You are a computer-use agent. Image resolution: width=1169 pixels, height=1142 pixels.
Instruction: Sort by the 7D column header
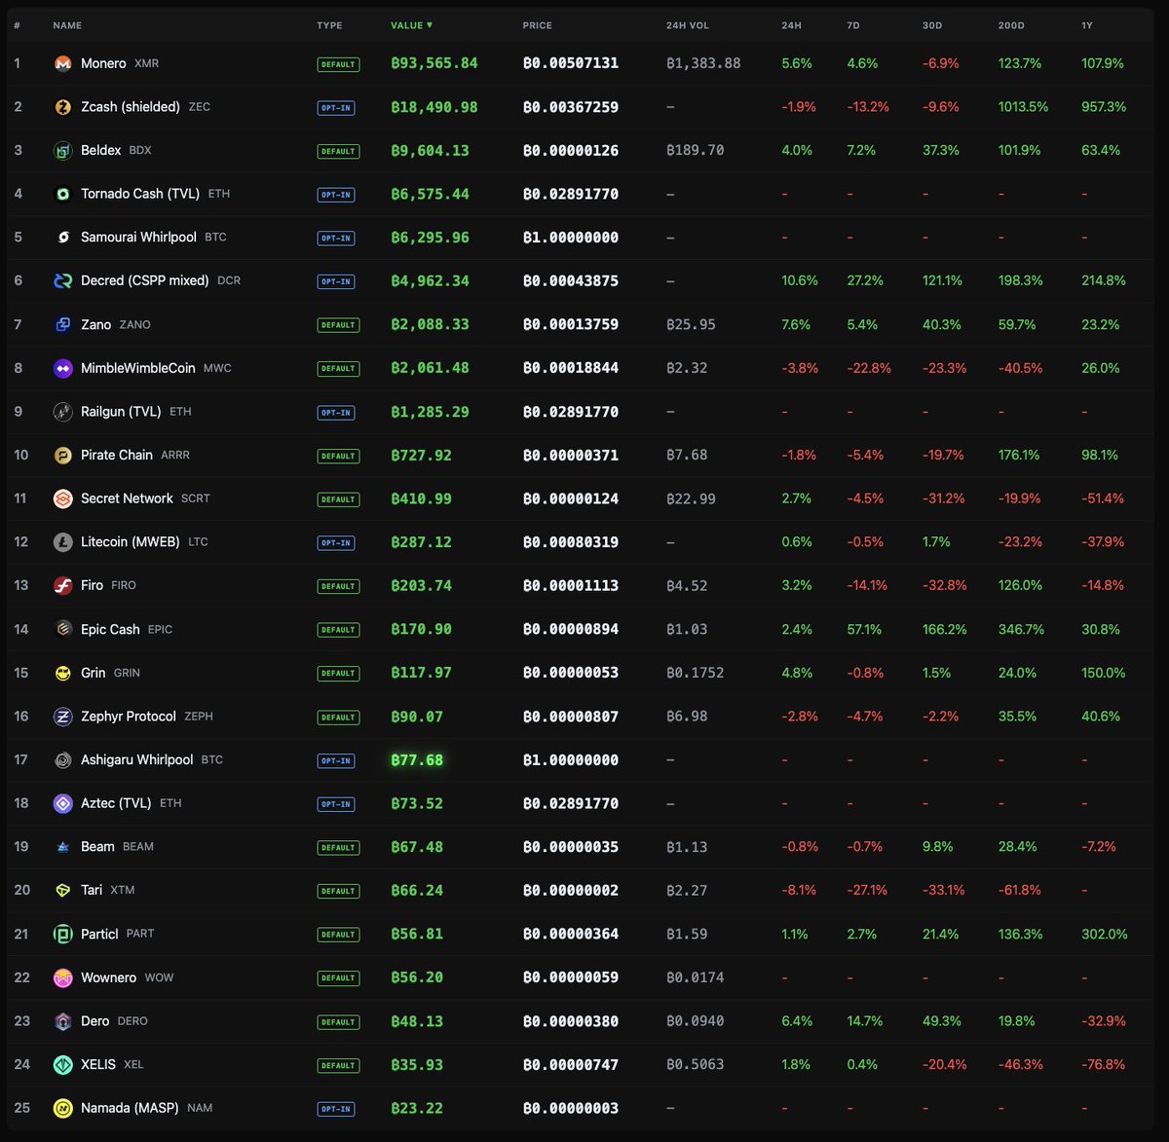click(853, 25)
